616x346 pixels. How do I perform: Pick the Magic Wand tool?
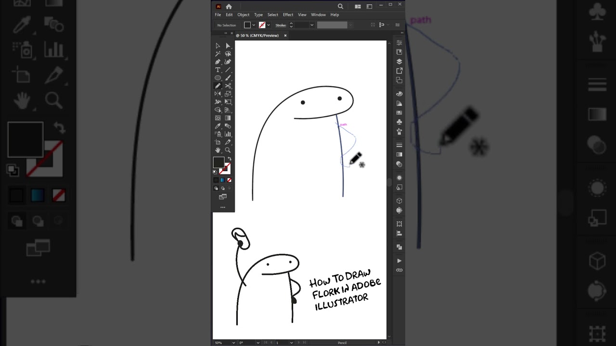(x=218, y=54)
